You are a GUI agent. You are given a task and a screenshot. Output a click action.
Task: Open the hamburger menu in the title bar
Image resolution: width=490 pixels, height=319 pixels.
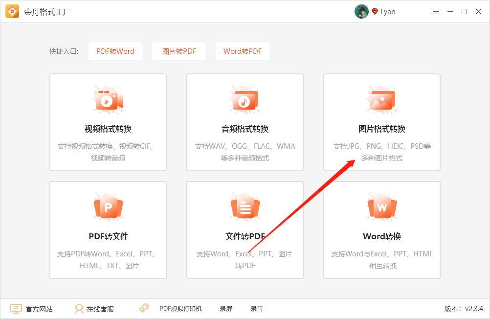tap(435, 11)
